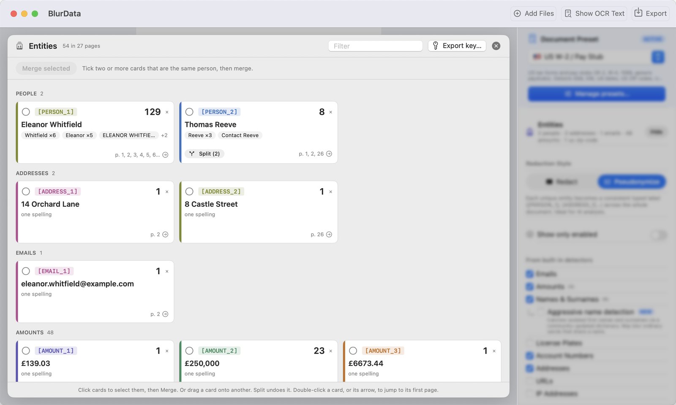Image resolution: width=676 pixels, height=405 pixels.
Task: Click the email card page arrow
Action: pos(165,314)
